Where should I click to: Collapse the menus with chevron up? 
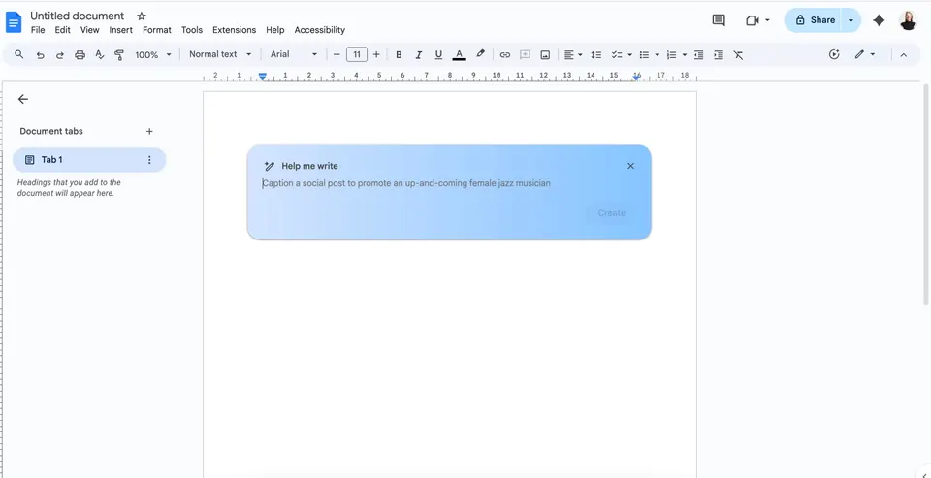click(904, 54)
